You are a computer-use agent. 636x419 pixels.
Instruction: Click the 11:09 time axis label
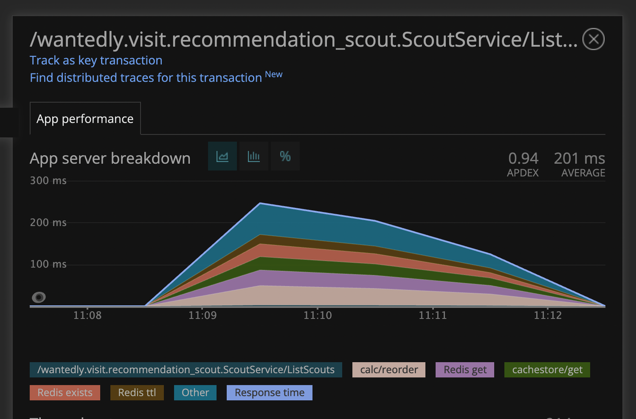coord(203,315)
